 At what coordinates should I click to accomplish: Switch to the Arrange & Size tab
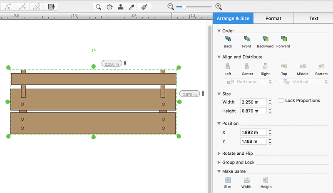[233, 18]
